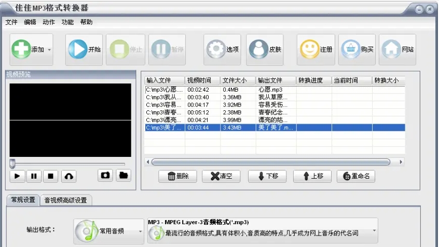Screen dimensions: 439x247
Task: Click the file list horizontal scrollbar thumb
Action: pos(271,162)
